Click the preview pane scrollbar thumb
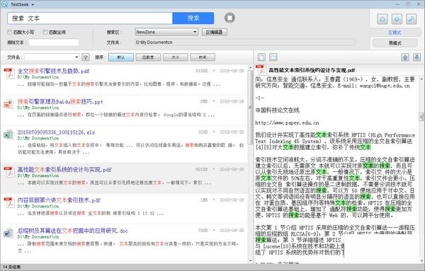The width and height of the screenshot is (425, 271). click(421, 117)
